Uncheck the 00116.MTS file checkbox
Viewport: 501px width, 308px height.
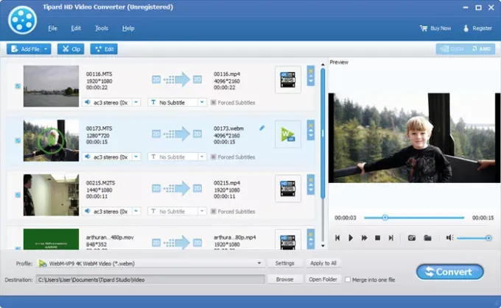point(18,86)
